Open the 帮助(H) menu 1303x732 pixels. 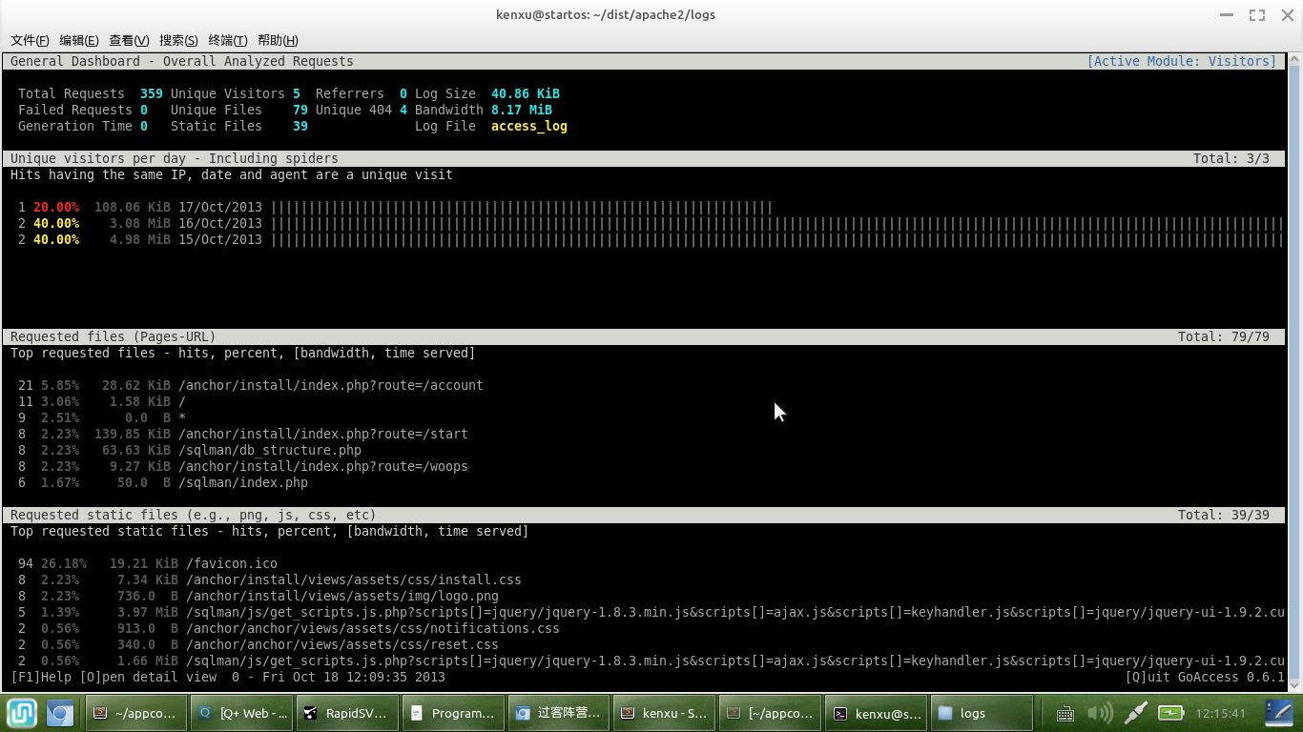[278, 40]
